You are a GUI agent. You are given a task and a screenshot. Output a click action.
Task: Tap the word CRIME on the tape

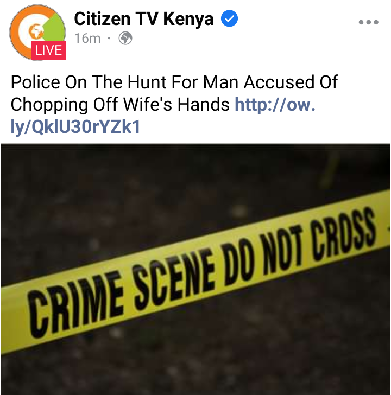75,305
